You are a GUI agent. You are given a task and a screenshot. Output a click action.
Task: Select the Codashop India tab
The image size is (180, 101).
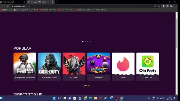pyautogui.click(x=40, y=2)
